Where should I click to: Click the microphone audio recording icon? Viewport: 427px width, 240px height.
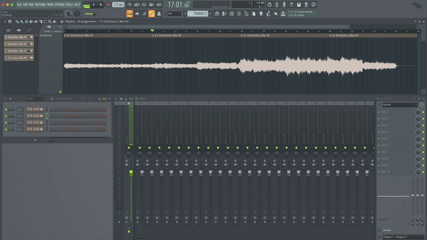(x=284, y=5)
